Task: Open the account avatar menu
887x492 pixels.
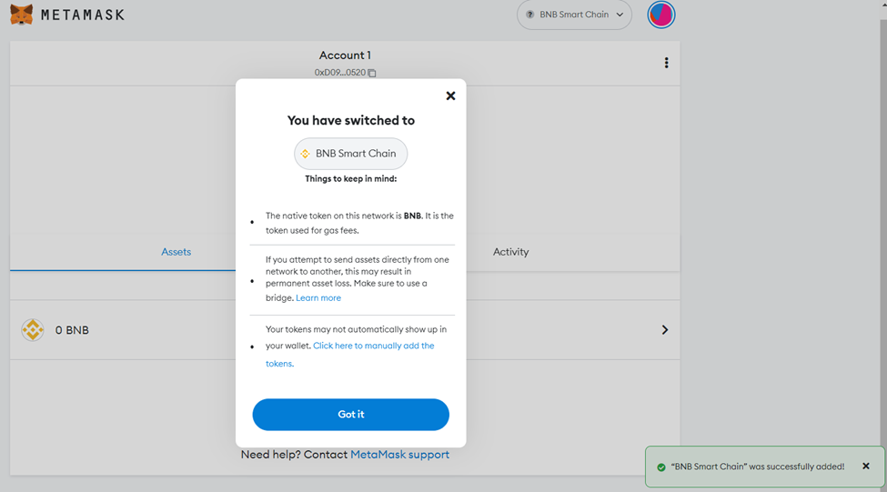Action: 661,15
